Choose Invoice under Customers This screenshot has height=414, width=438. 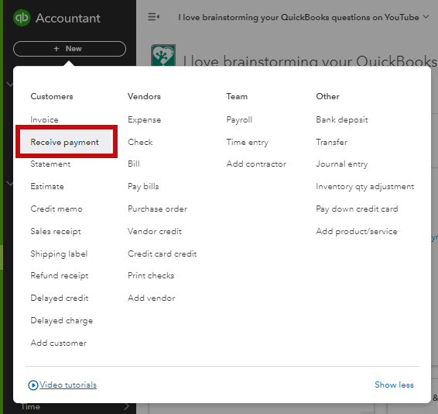click(44, 120)
